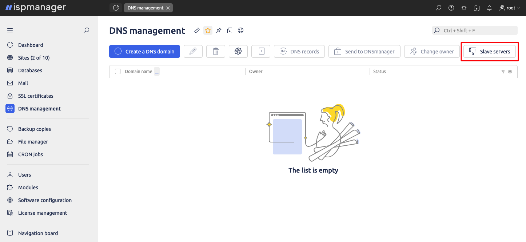Viewport: 526px width, 242px height.
Task: Open Mail section
Action: point(23,83)
